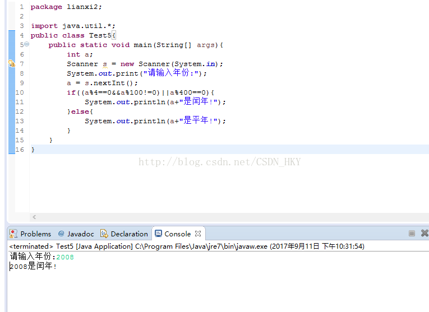The image size is (429, 312).
Task: Click line number 16 in the gutter
Action: point(20,150)
